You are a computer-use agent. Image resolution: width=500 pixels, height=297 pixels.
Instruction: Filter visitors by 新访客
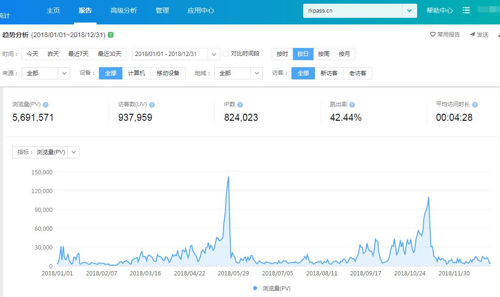click(329, 73)
